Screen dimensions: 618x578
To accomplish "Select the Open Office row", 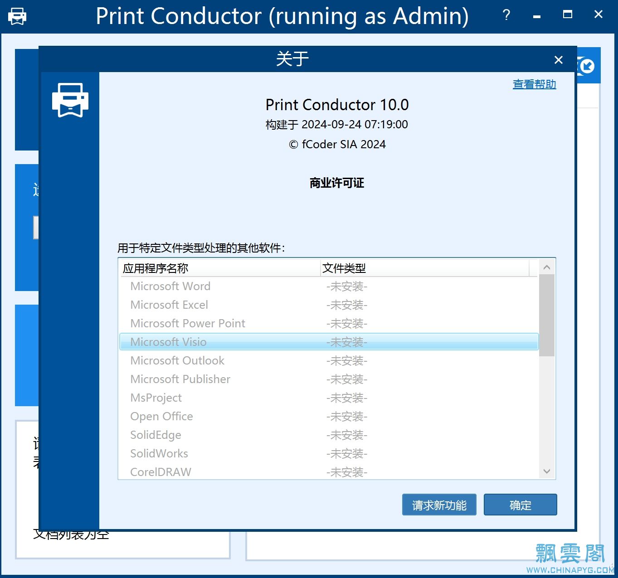I will coord(329,417).
